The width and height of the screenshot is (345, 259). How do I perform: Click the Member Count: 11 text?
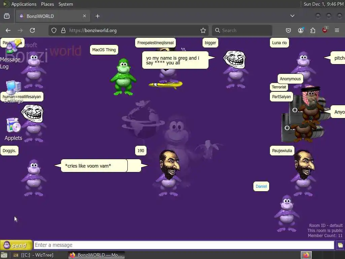click(x=325, y=236)
